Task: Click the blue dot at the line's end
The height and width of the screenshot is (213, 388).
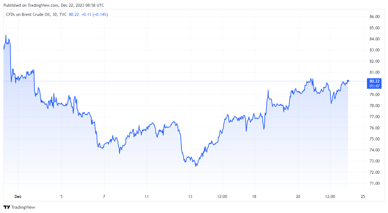Action: pyautogui.click(x=348, y=81)
